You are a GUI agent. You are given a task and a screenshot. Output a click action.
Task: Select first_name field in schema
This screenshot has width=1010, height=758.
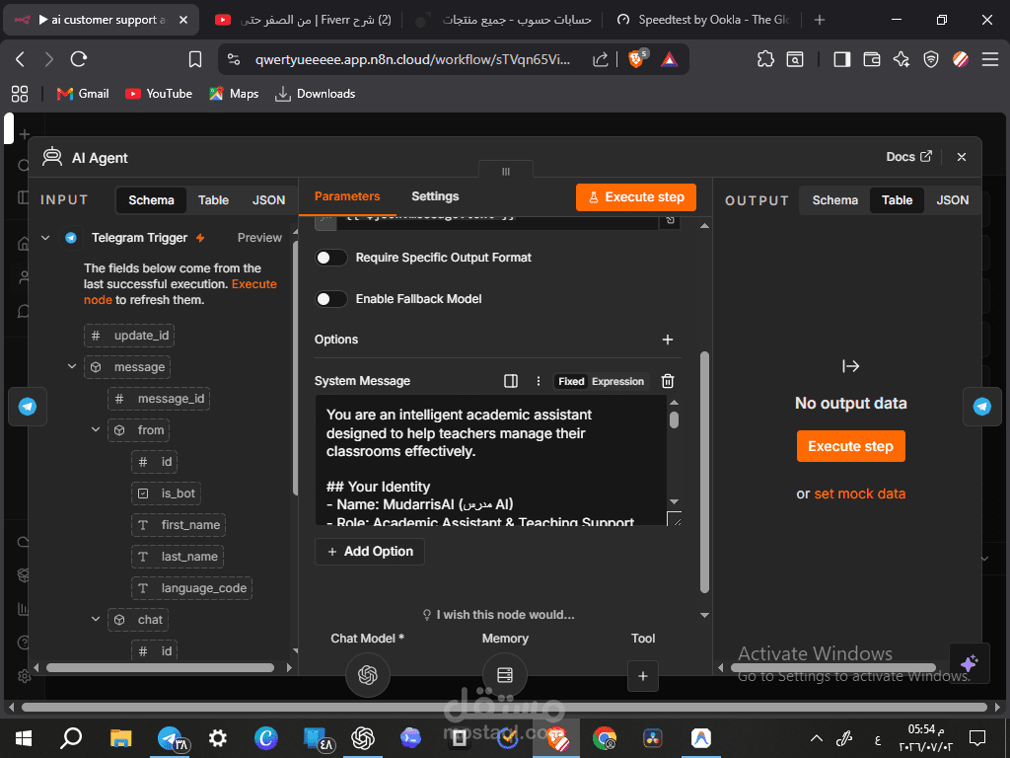(x=179, y=525)
